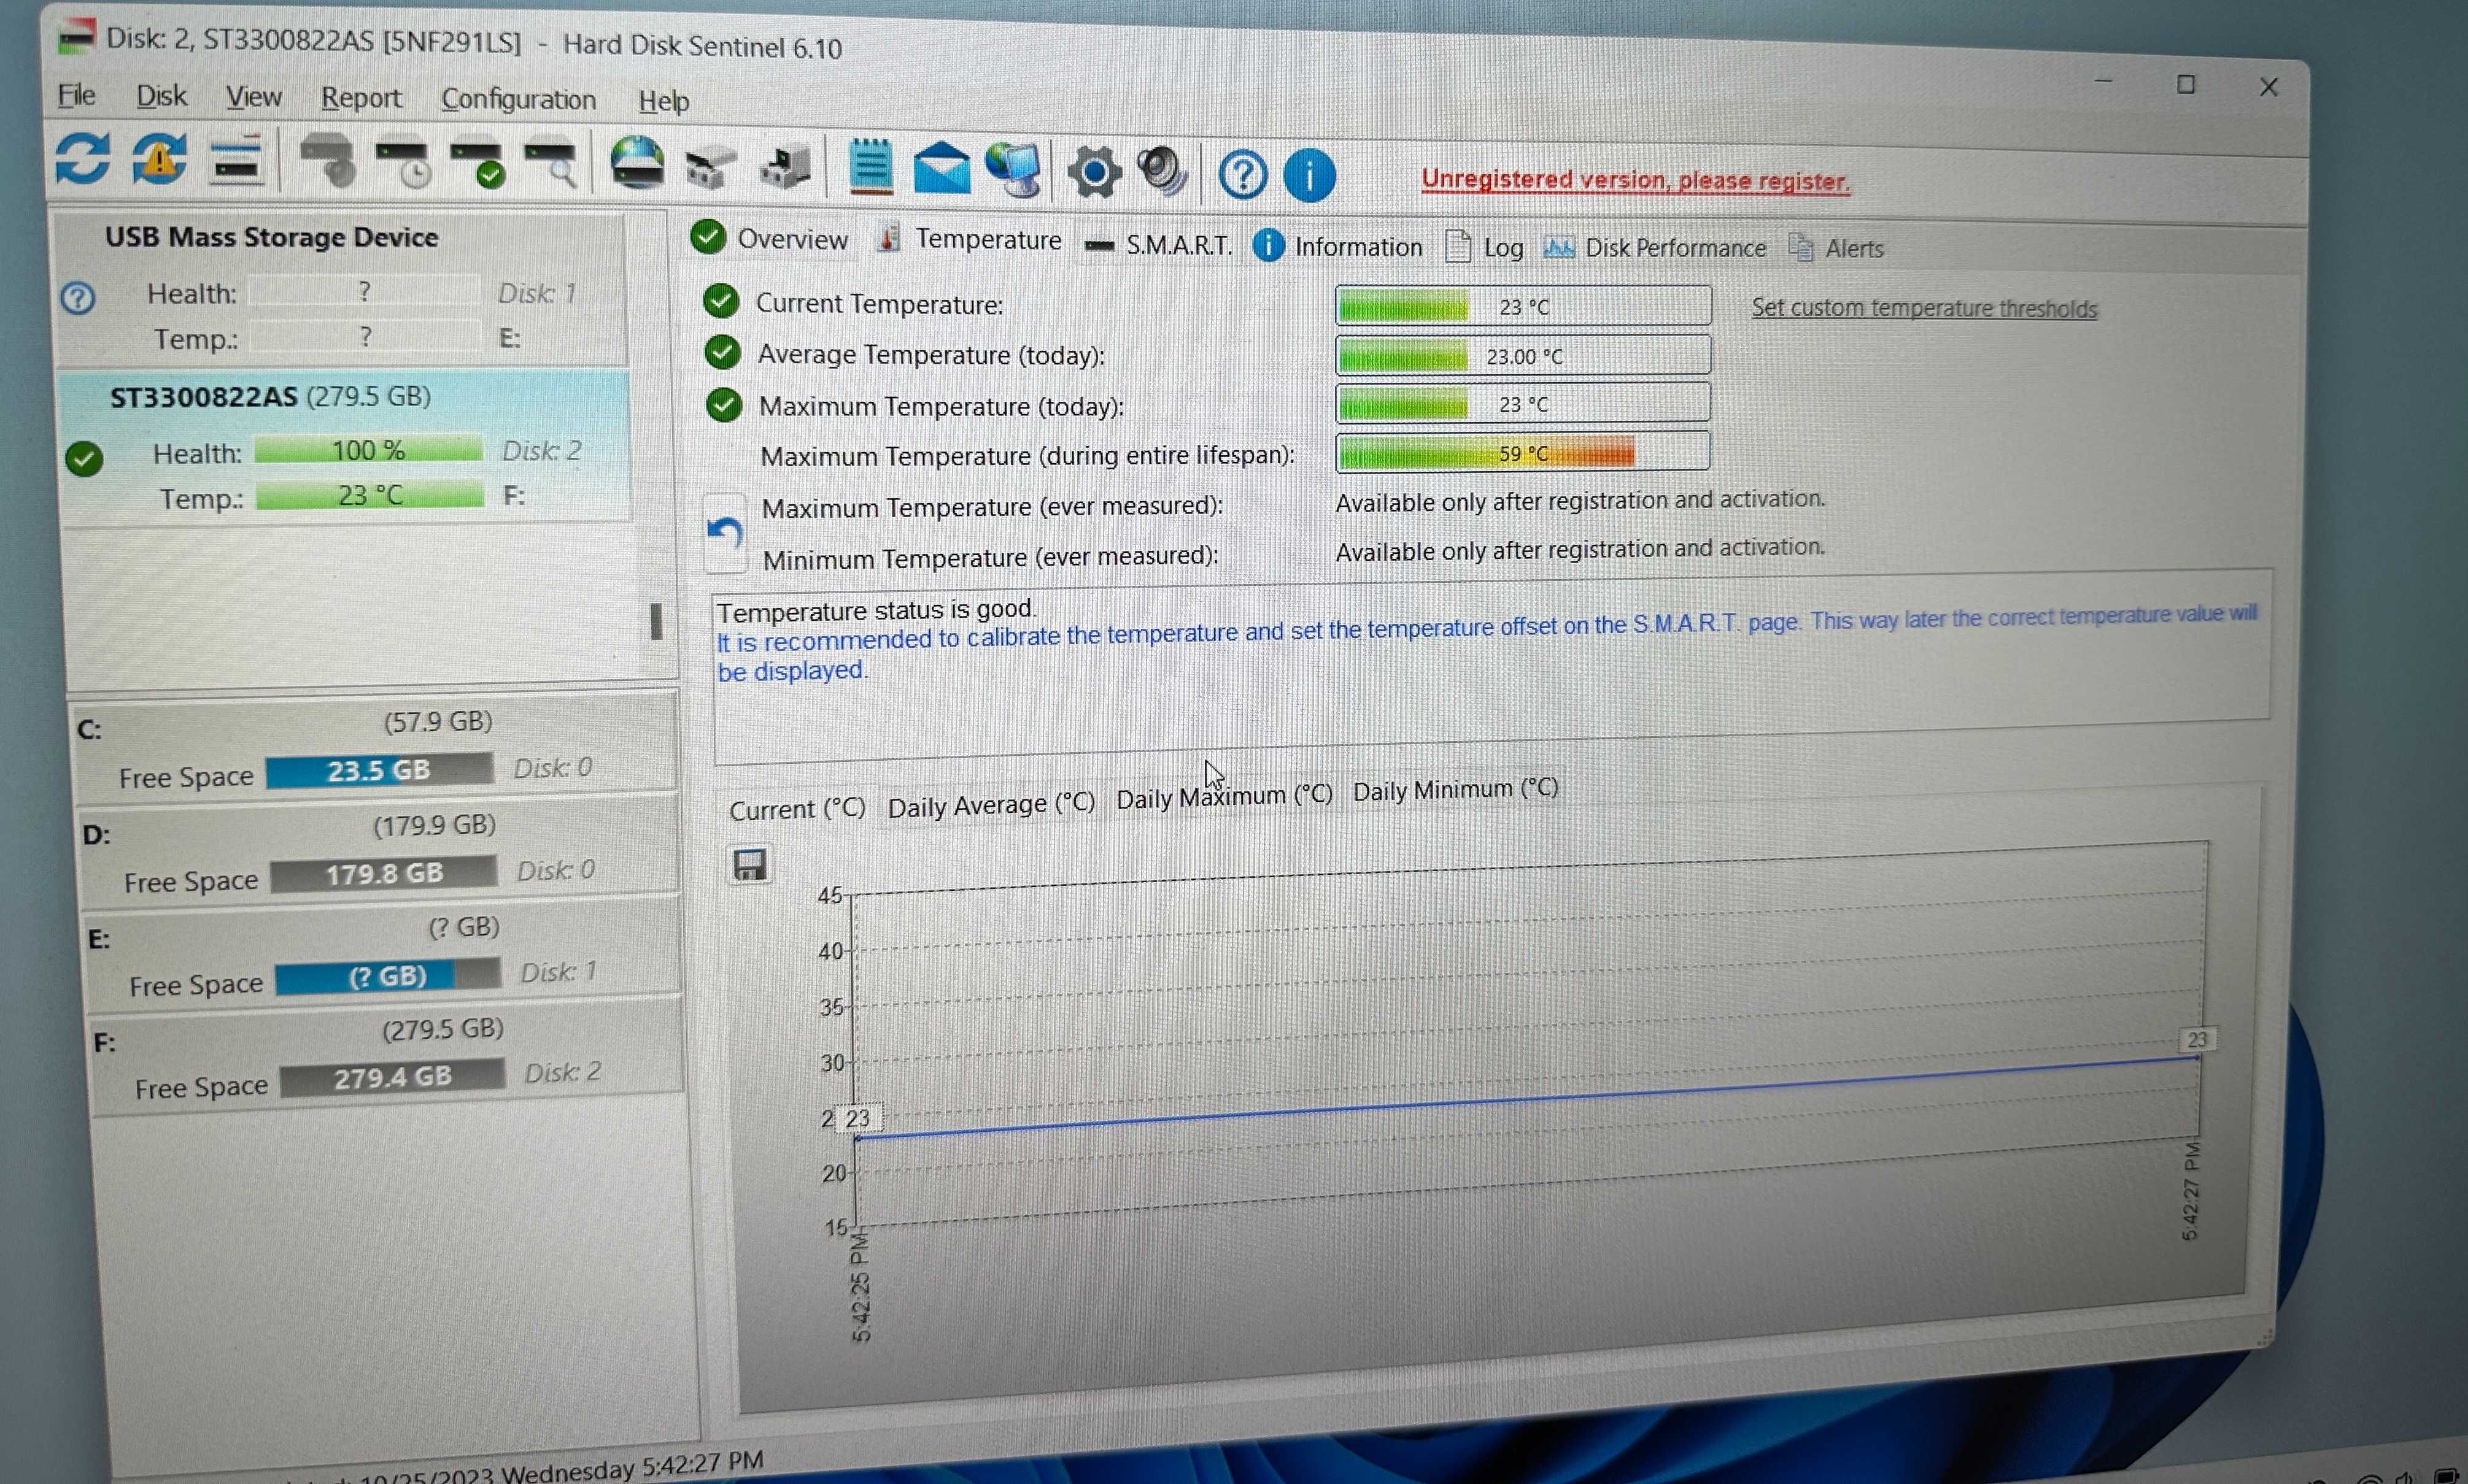Click the save floppy icon above chart

click(750, 864)
